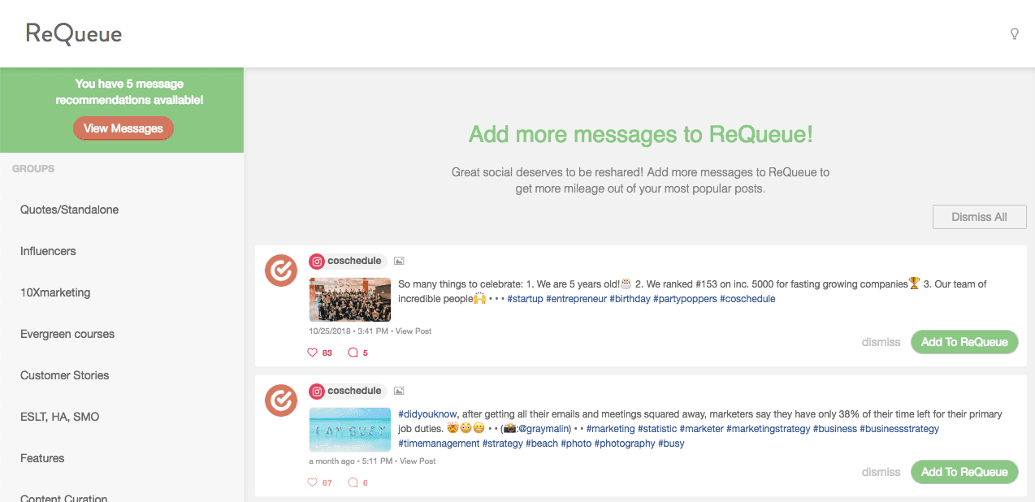Click the Instagram icon on the second post
This screenshot has width=1035, height=502.
(x=317, y=391)
